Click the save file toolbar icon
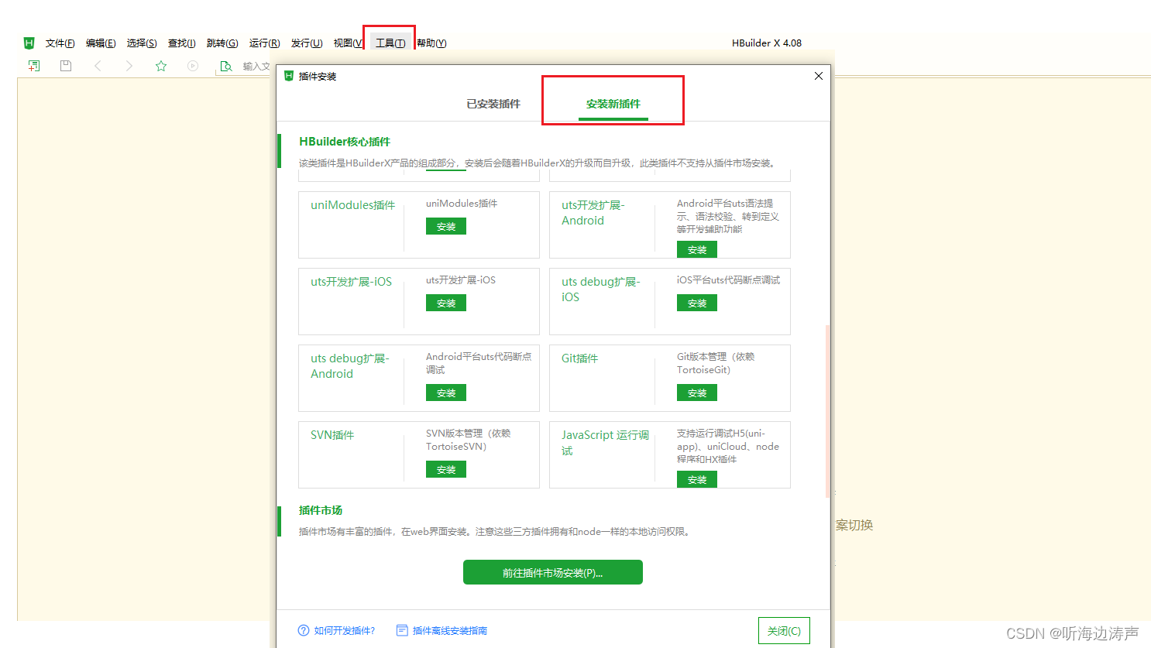The width and height of the screenshot is (1151, 648). tap(66, 66)
